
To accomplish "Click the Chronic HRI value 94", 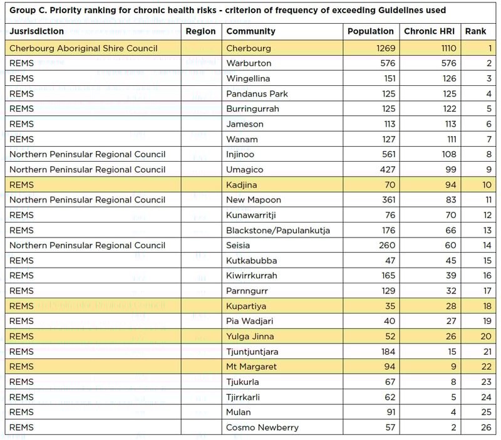I will tap(450, 185).
